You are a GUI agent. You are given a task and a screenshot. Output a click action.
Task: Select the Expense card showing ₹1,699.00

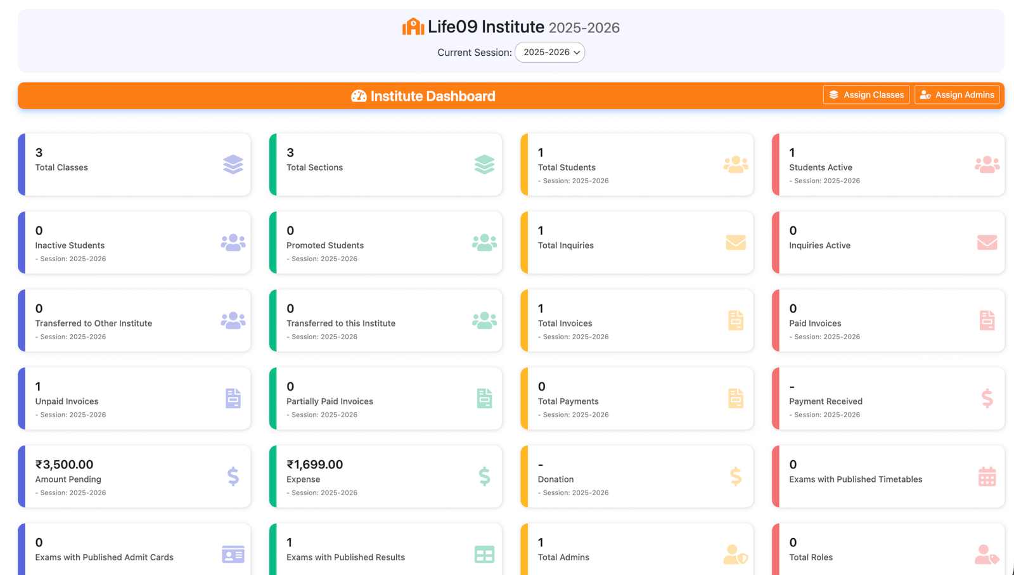tap(385, 477)
